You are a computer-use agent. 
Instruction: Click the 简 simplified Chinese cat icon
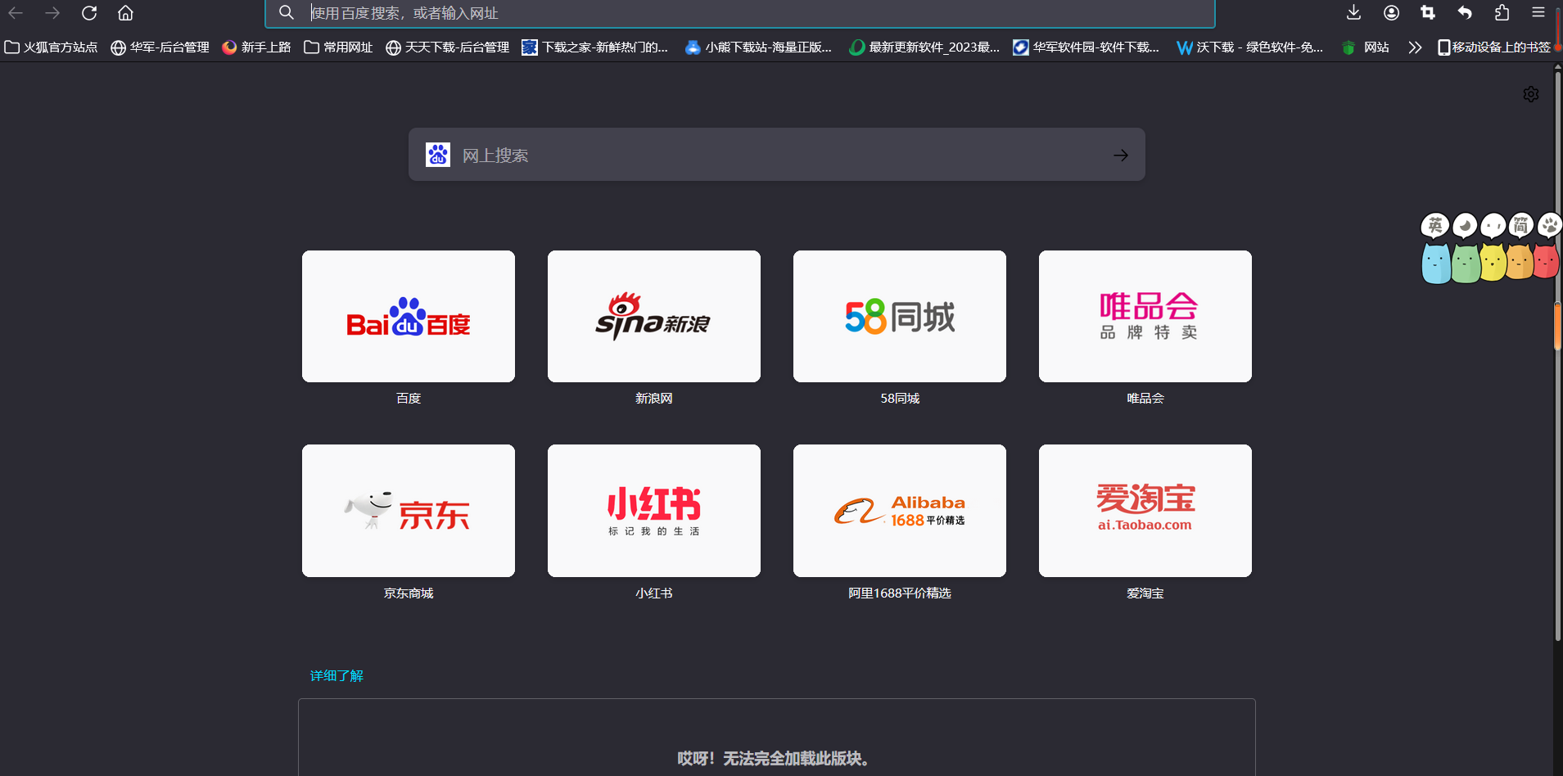click(1520, 248)
